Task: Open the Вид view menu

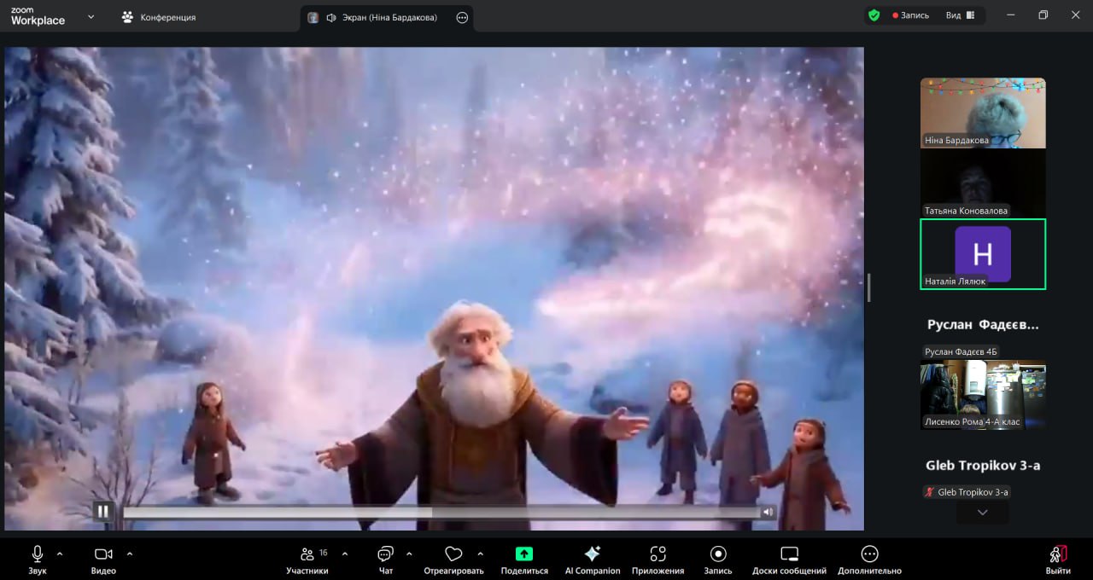Action: coord(960,15)
